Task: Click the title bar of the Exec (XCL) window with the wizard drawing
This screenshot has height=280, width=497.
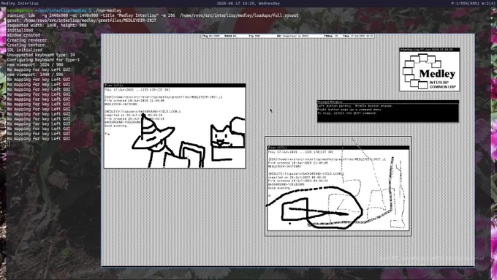Action: 175,86
